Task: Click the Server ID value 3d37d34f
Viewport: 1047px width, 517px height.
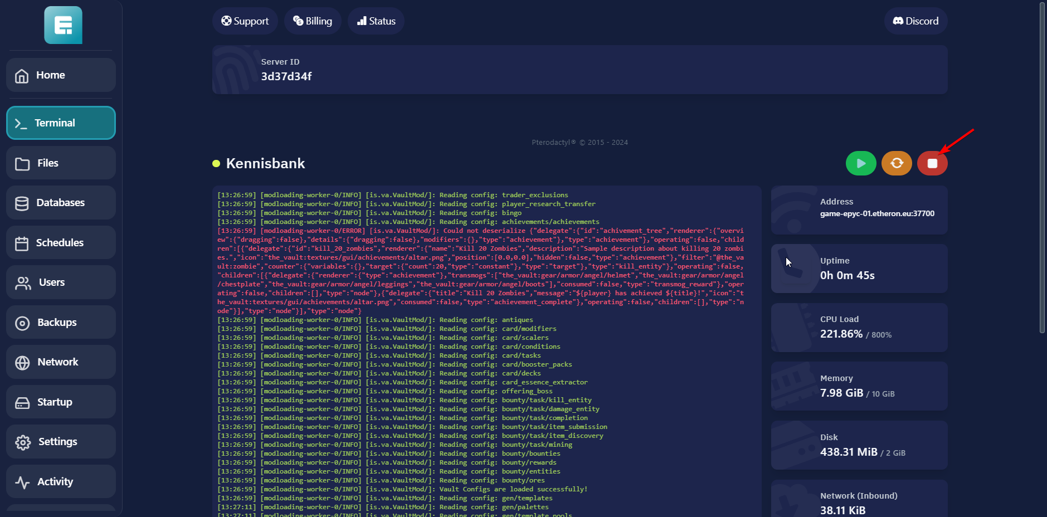Action: 286,76
